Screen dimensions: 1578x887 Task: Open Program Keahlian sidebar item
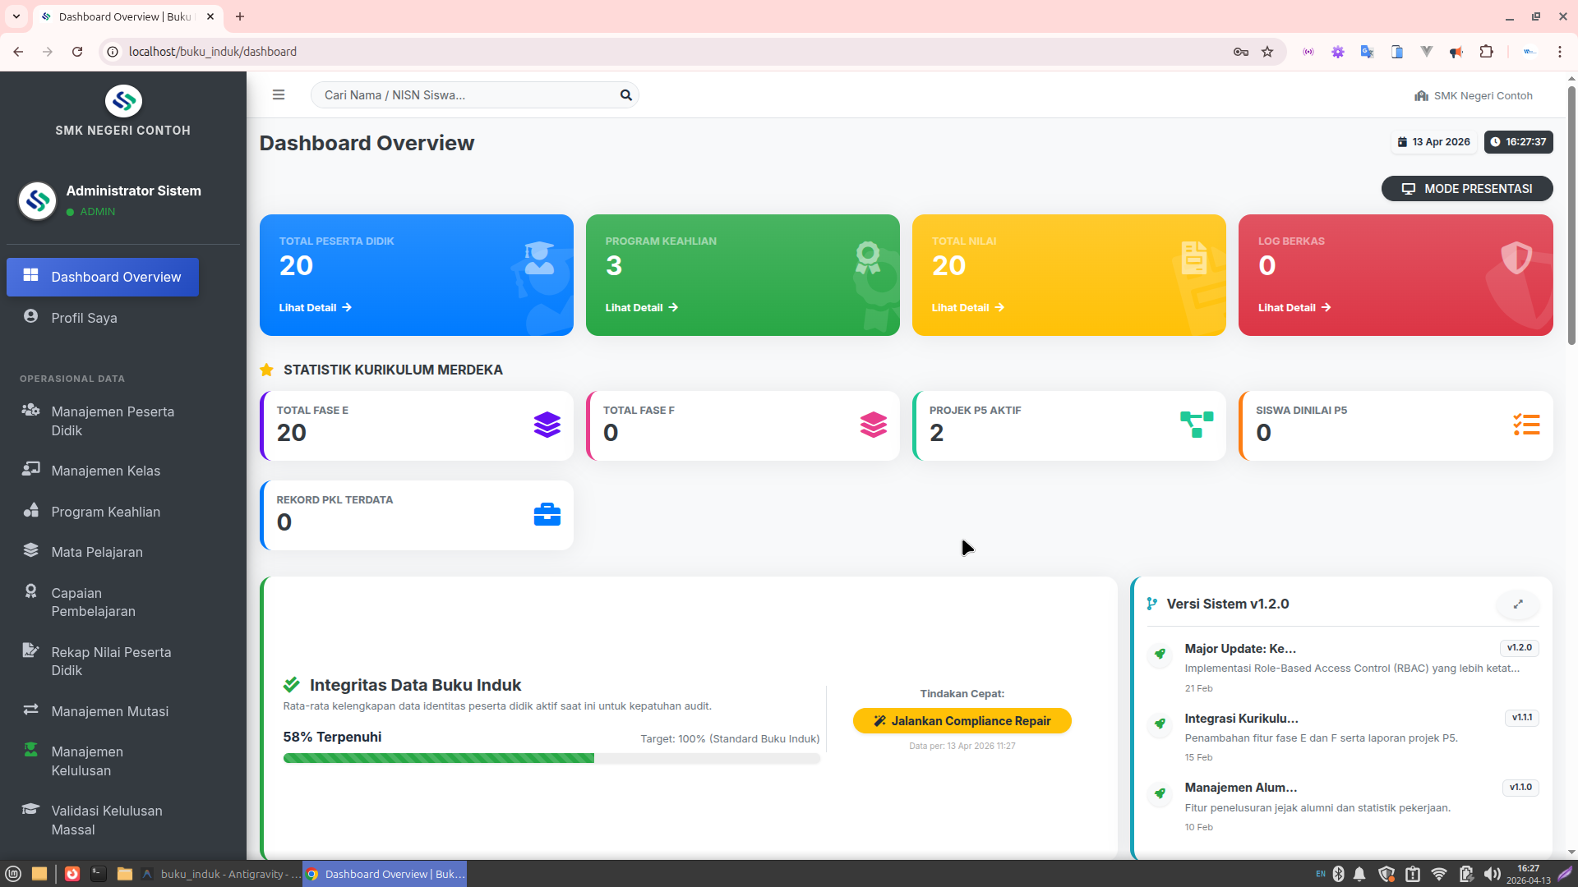[x=105, y=512]
